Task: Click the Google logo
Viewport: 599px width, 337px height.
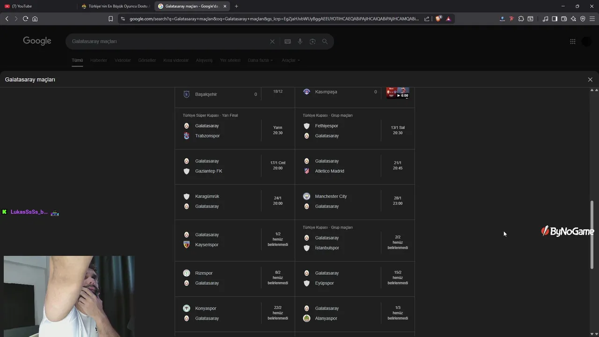Action: click(37, 41)
